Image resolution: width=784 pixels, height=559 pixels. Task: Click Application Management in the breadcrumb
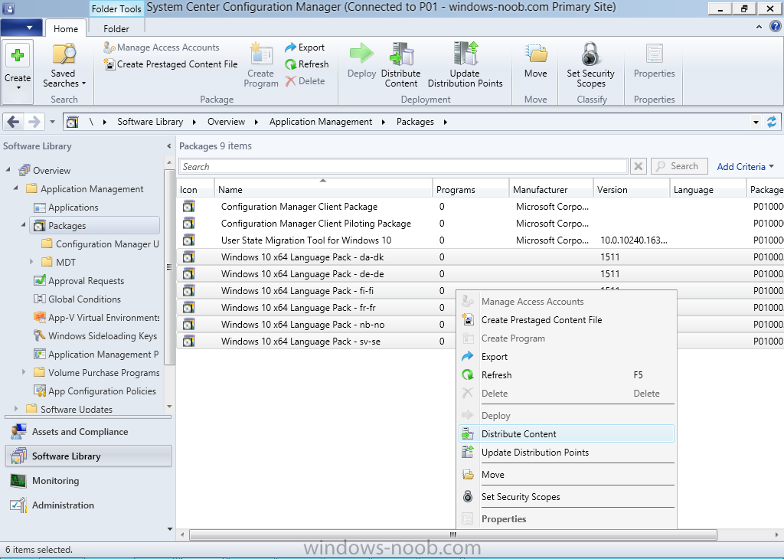click(321, 122)
